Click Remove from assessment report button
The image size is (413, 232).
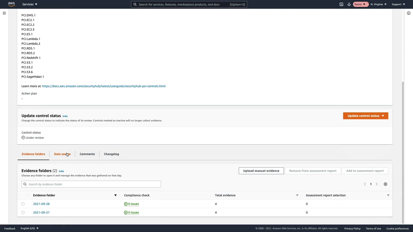[x=313, y=171]
